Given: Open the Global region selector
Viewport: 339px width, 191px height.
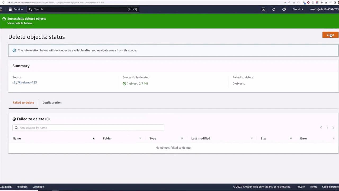Looking at the screenshot, I should pyautogui.click(x=298, y=9).
